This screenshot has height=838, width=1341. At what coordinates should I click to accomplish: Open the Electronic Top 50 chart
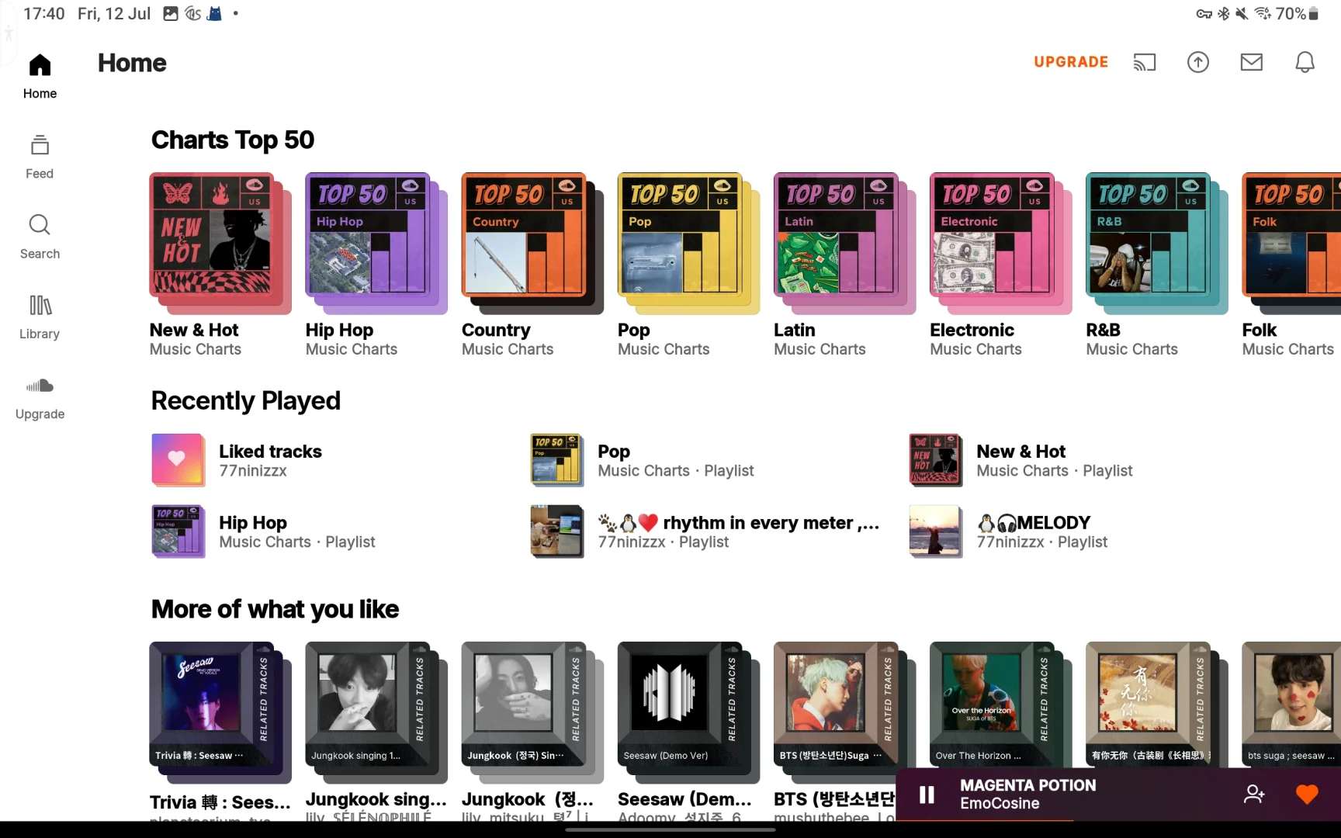[1001, 265]
